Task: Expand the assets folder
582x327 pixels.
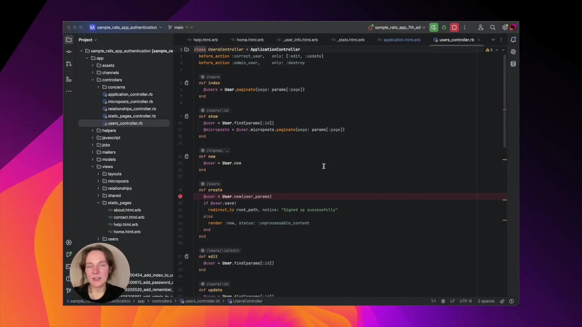Action: (x=92, y=65)
